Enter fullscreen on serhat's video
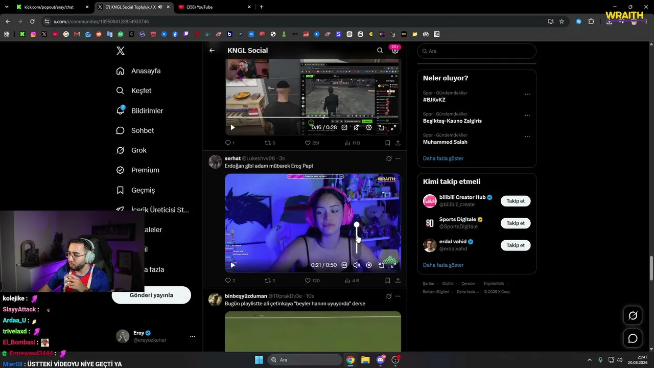The width and height of the screenshot is (654, 368). (393, 265)
